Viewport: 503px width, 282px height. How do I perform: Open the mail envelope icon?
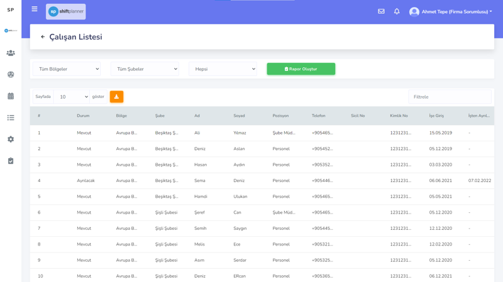381,11
